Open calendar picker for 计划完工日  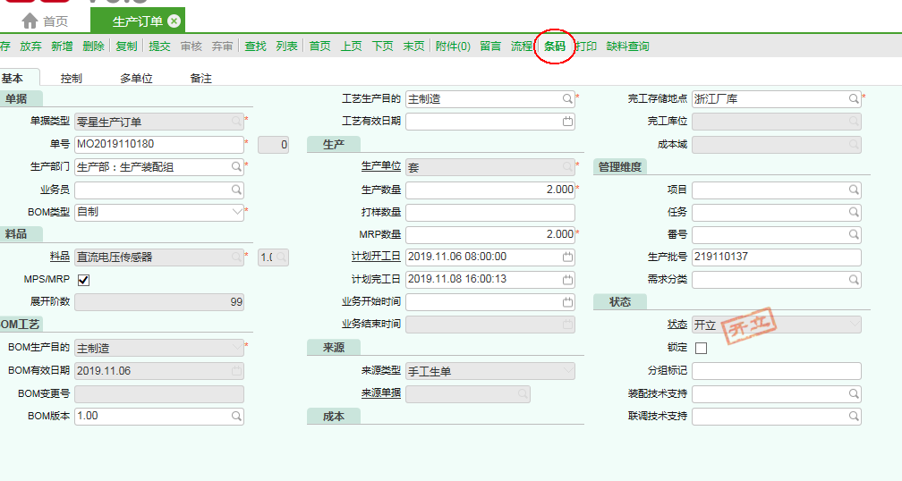567,280
